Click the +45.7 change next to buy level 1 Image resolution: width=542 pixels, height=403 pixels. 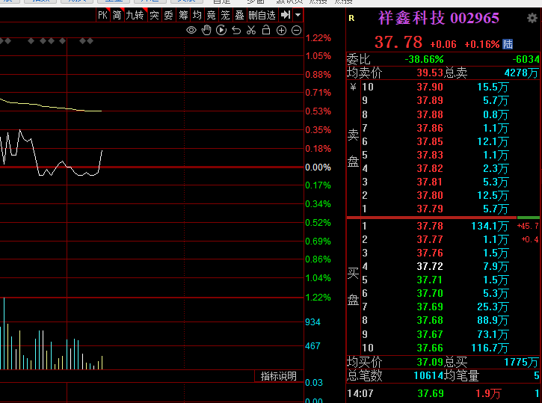point(528,226)
